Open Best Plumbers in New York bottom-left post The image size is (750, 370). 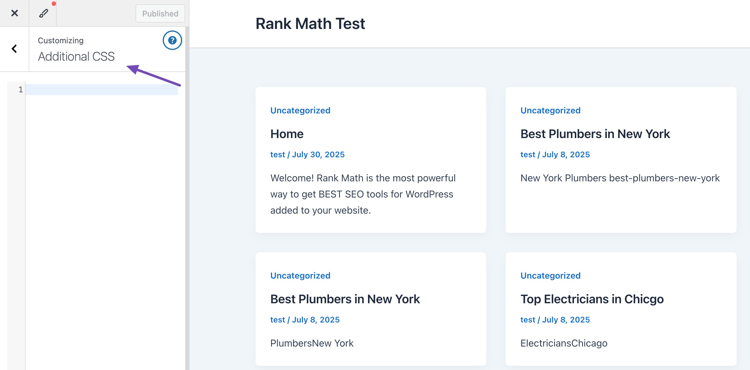pyautogui.click(x=345, y=299)
